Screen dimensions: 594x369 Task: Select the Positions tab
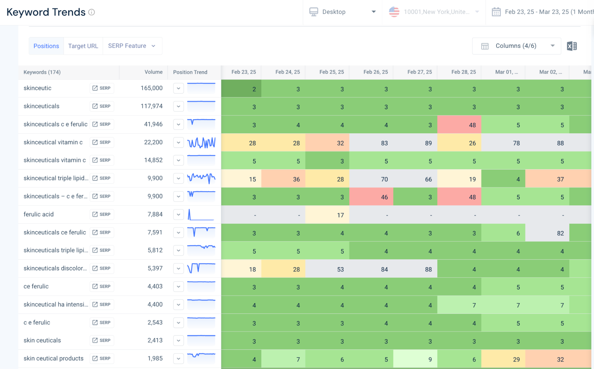[46, 46]
